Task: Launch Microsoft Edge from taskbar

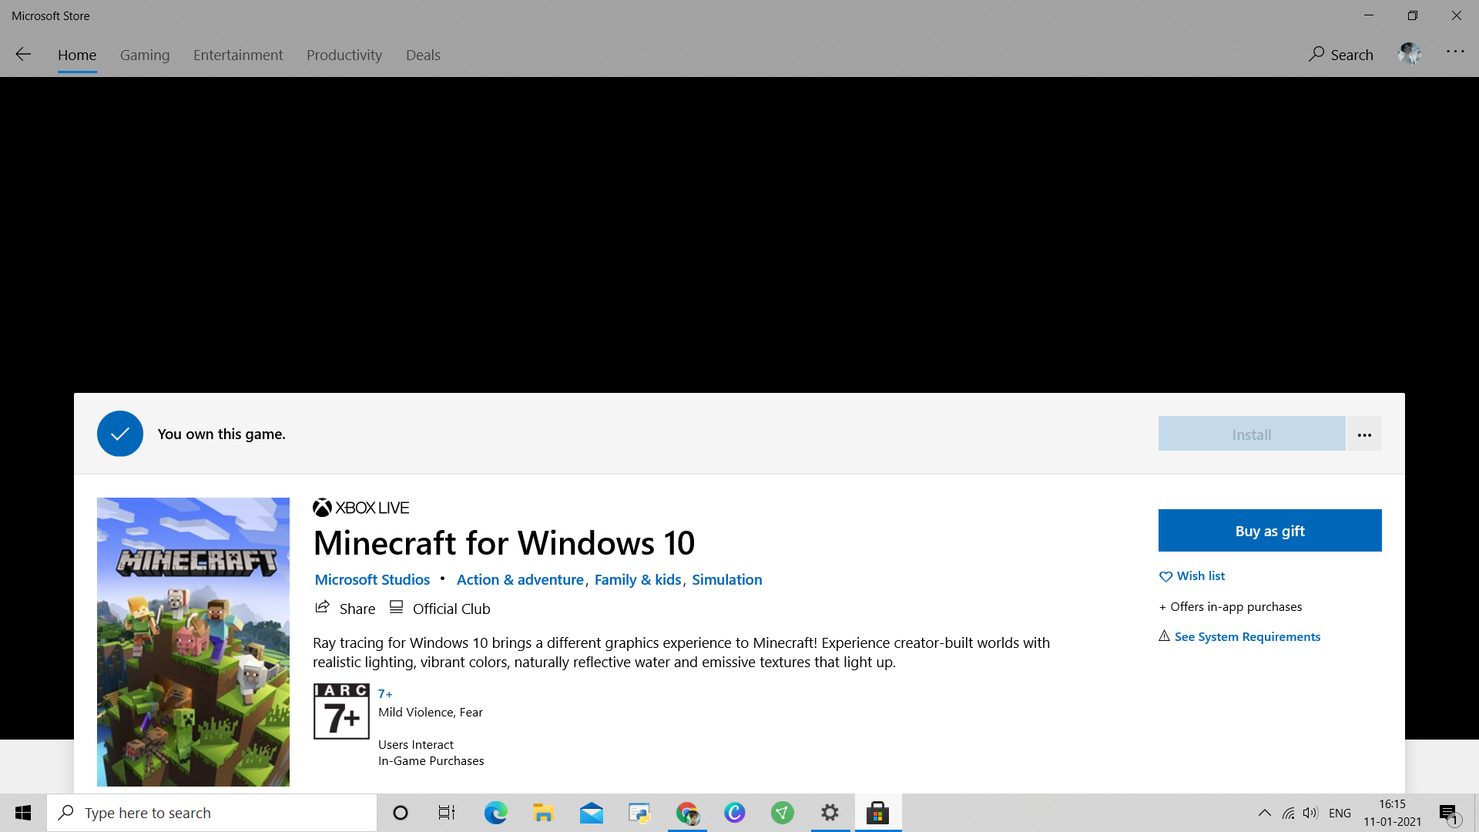Action: [495, 813]
